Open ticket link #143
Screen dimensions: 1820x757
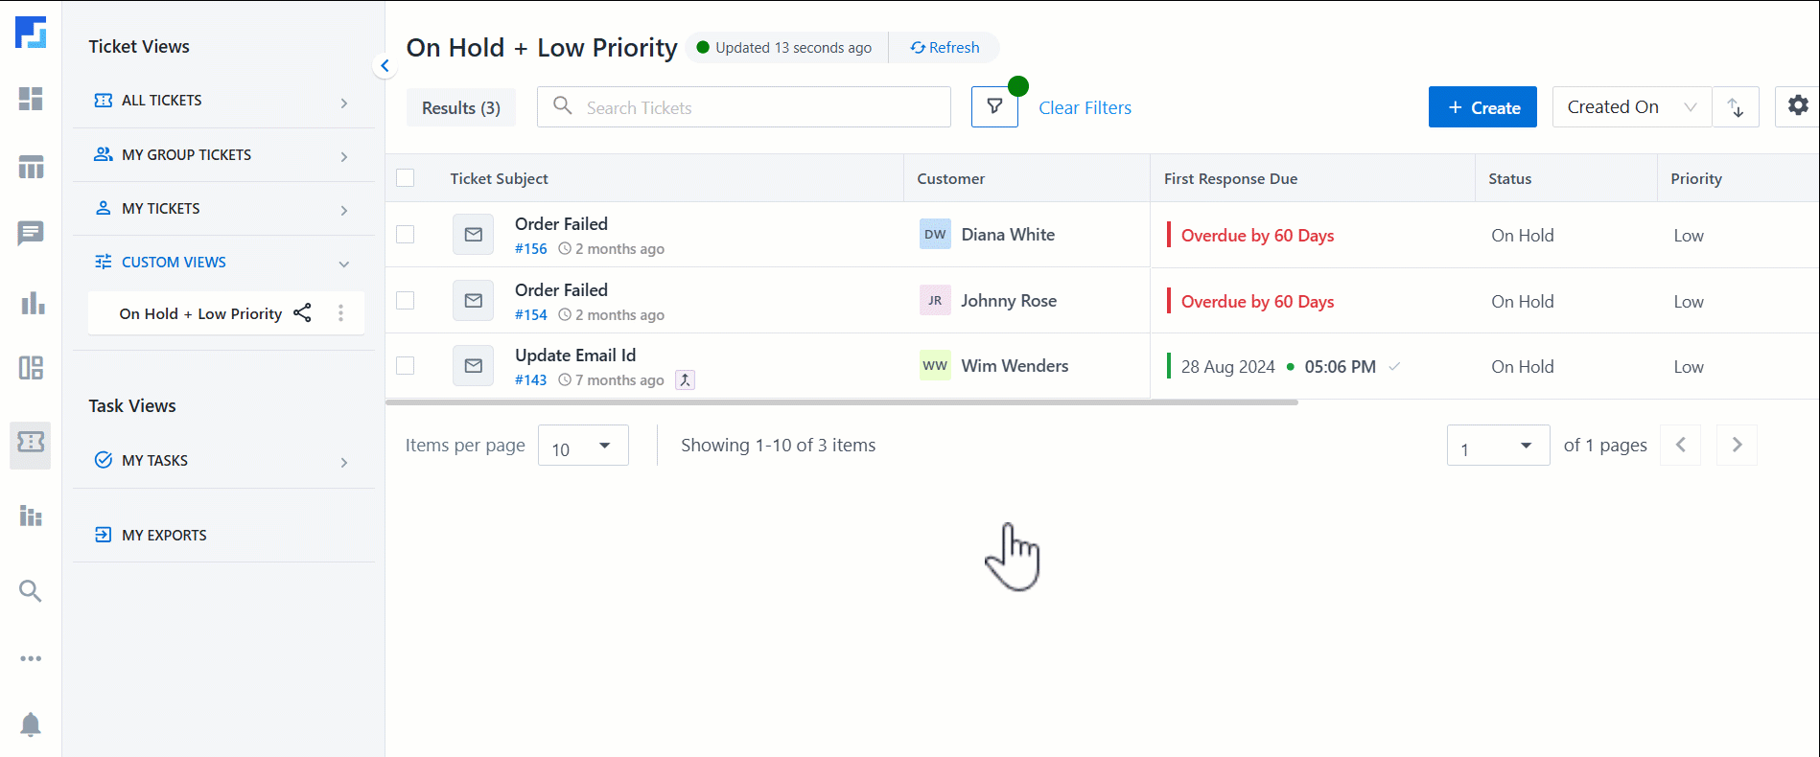click(x=531, y=380)
